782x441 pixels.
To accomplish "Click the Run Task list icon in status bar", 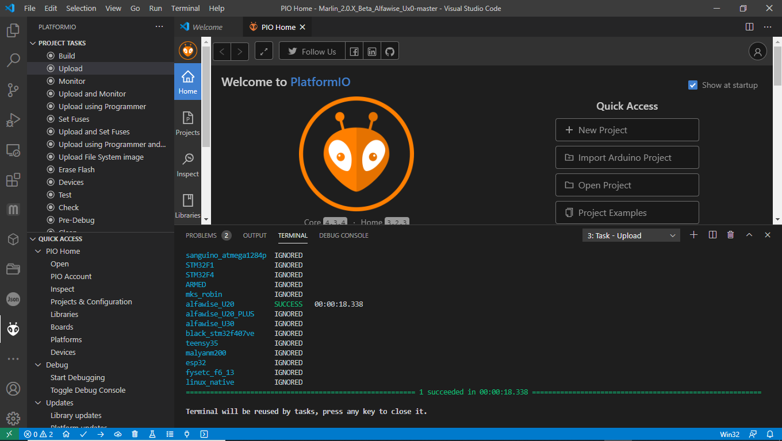I will click(x=170, y=434).
